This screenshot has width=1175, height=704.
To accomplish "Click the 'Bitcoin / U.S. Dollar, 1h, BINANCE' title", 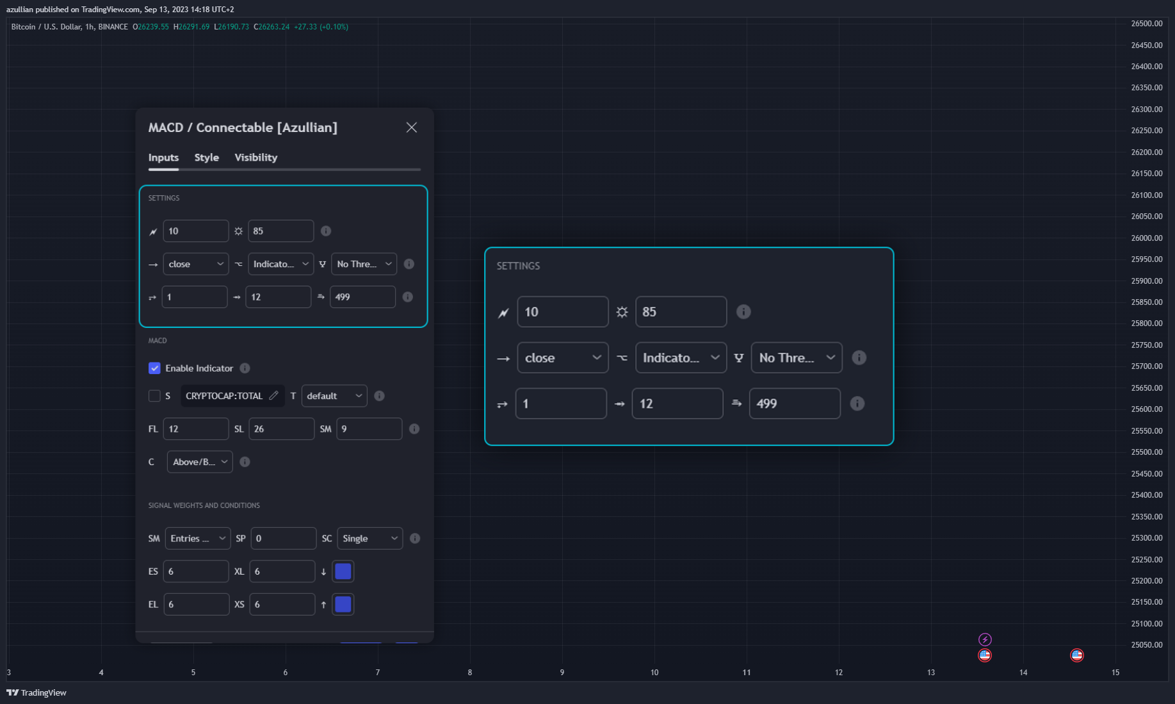I will tap(70, 27).
